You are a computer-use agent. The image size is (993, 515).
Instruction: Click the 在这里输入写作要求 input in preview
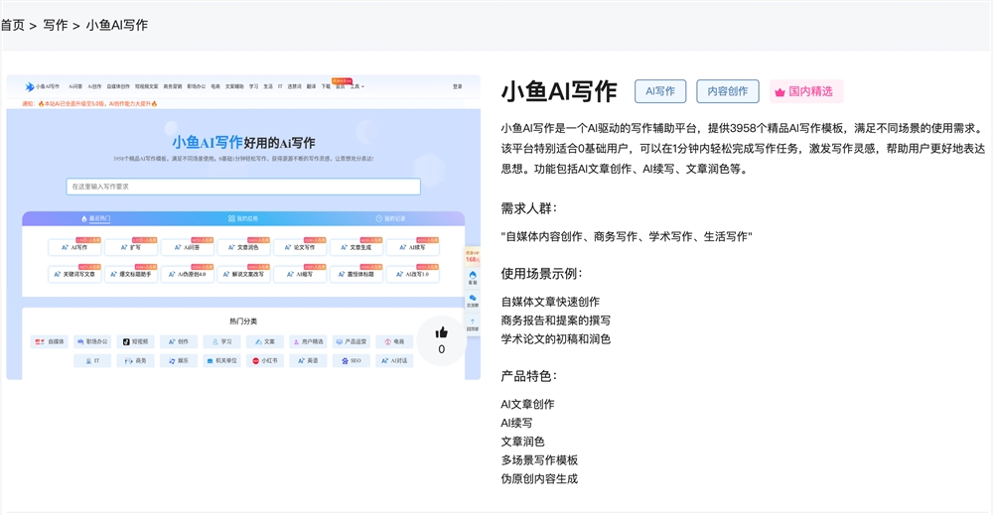point(243,187)
